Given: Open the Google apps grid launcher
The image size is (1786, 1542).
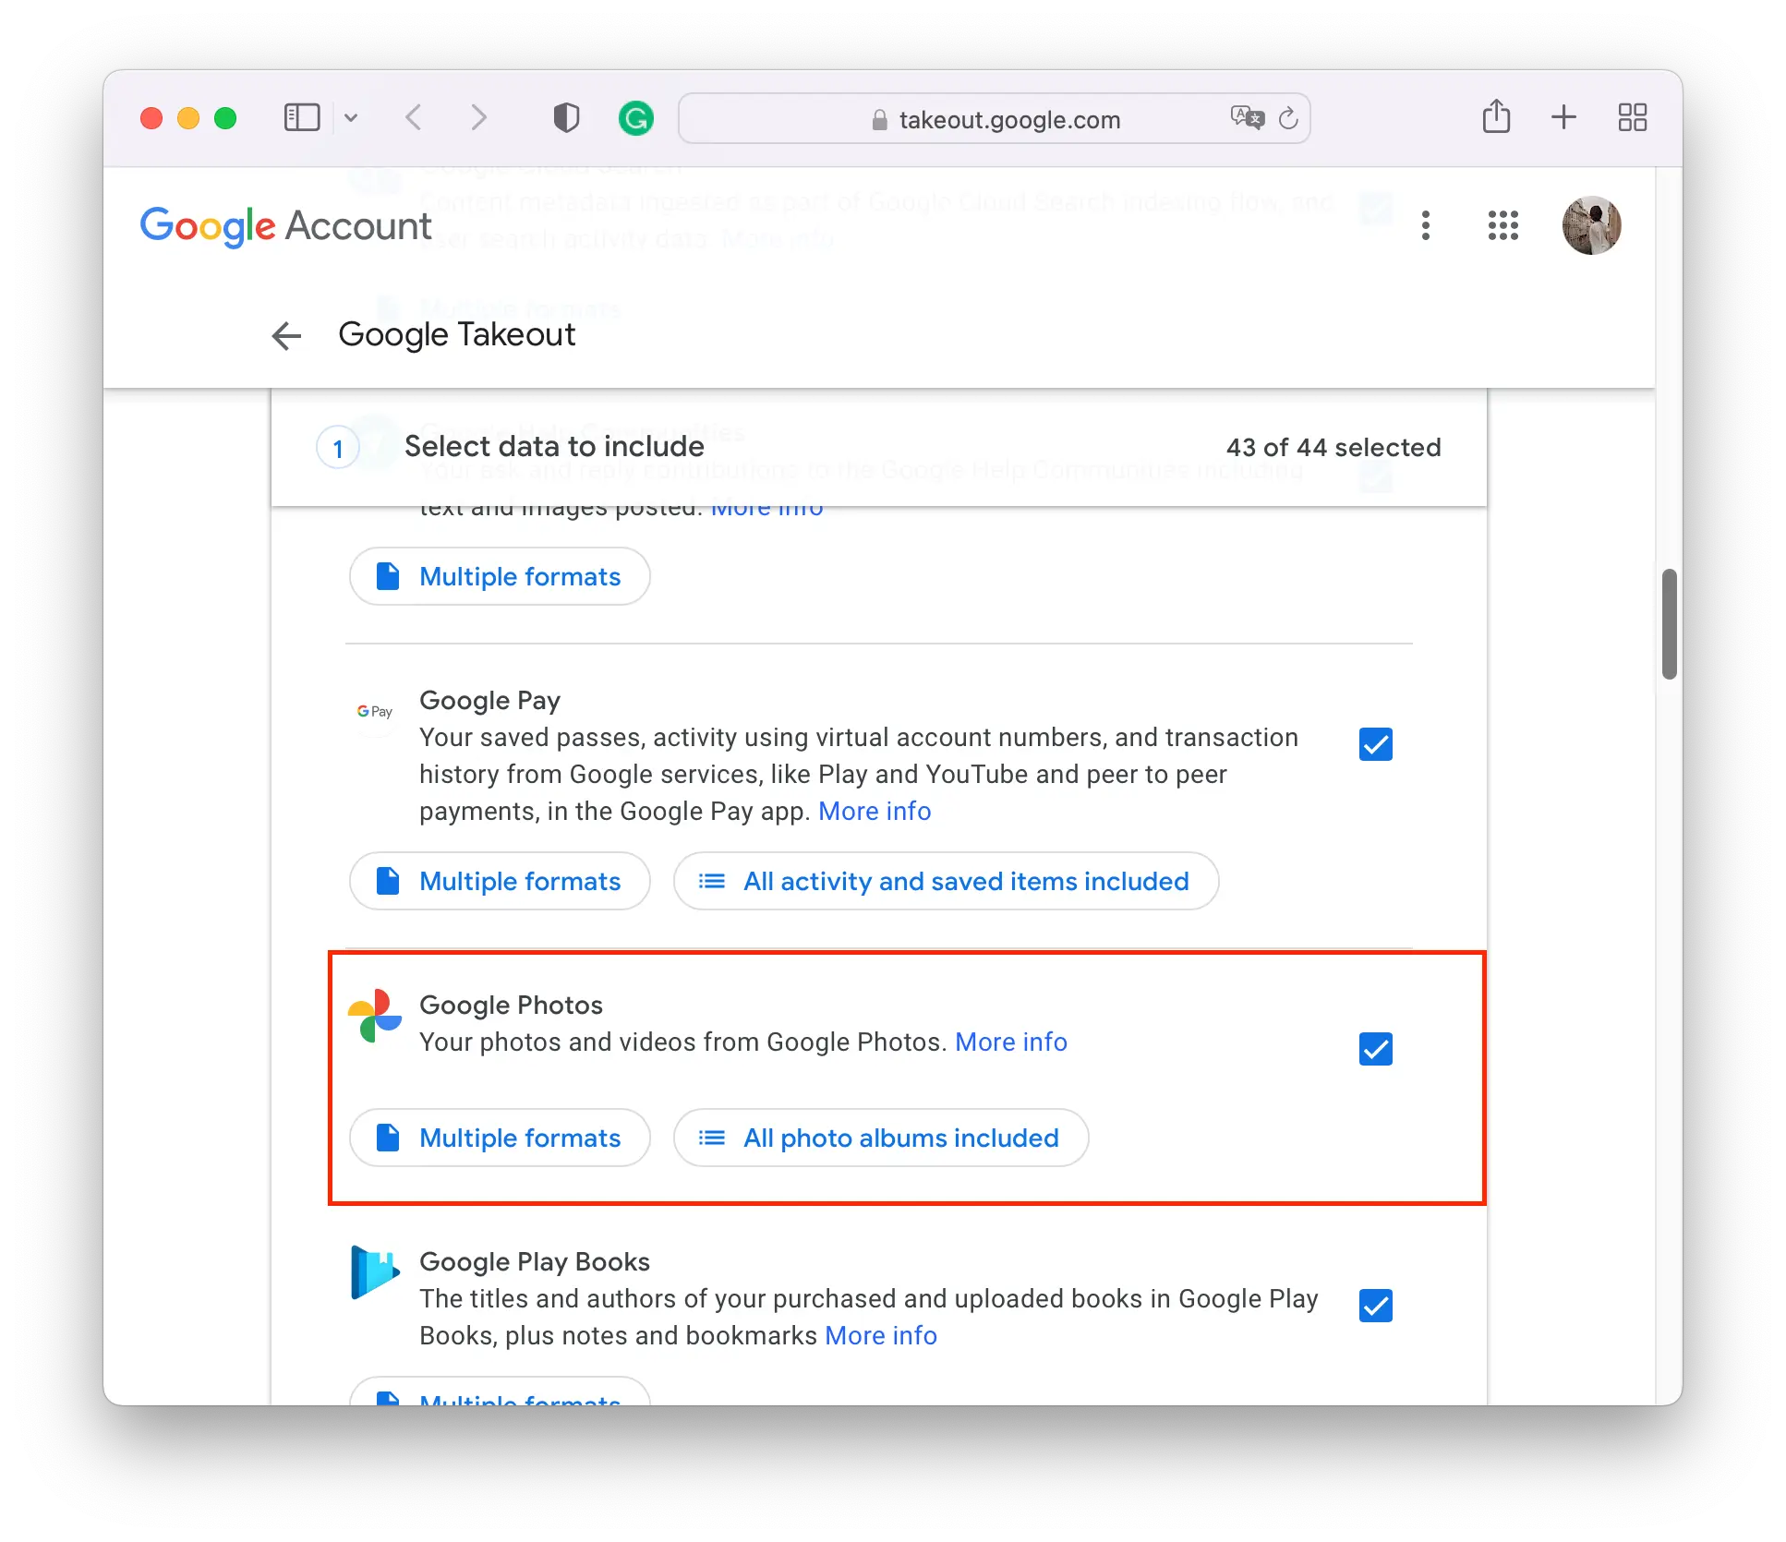Looking at the screenshot, I should pyautogui.click(x=1502, y=225).
